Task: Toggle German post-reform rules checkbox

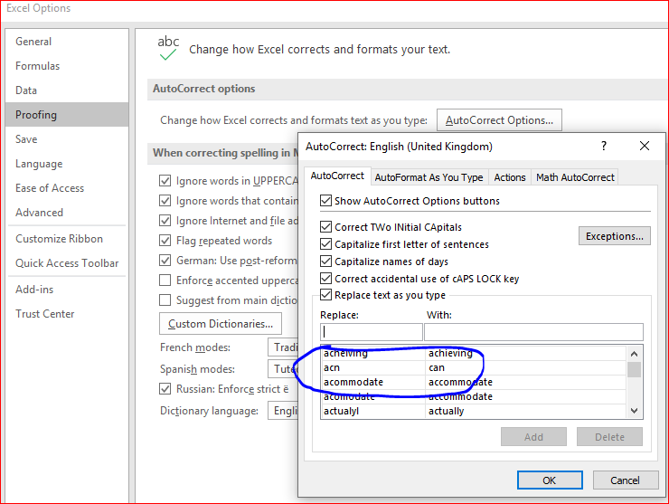Action: pos(165,260)
